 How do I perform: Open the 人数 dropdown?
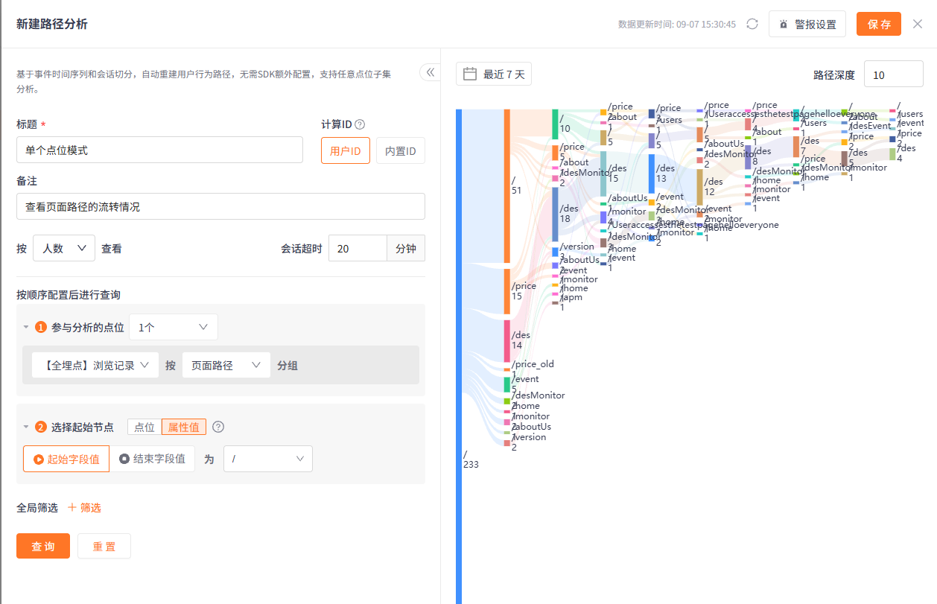[64, 249]
